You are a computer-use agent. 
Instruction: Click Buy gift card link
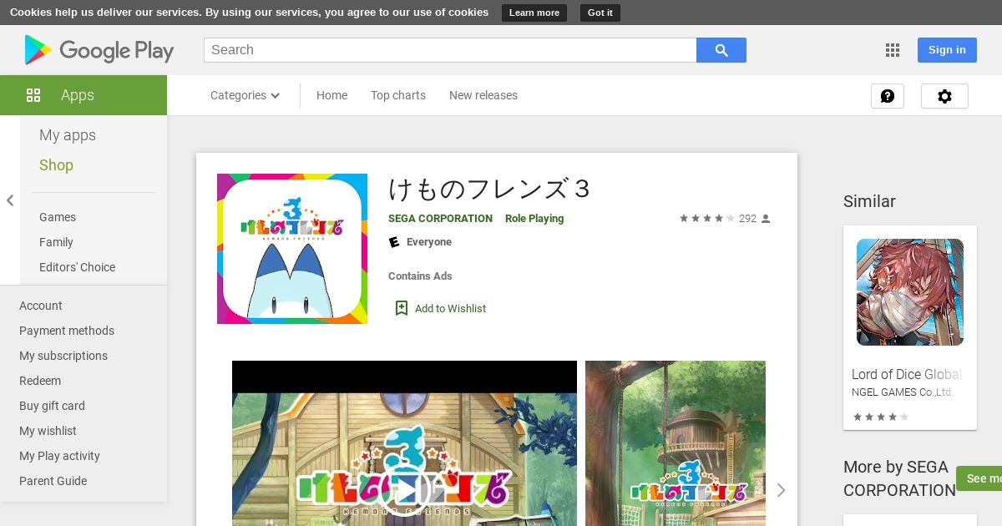[x=52, y=406]
